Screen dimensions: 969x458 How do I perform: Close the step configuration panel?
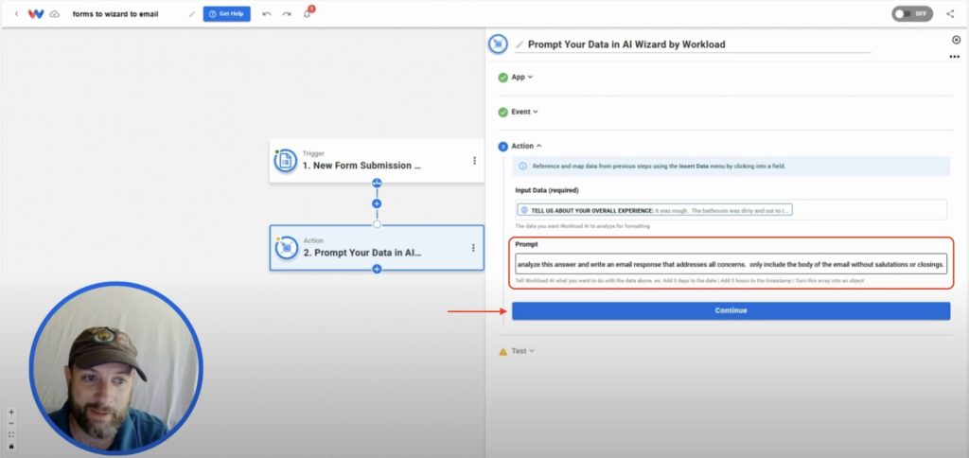pos(956,40)
